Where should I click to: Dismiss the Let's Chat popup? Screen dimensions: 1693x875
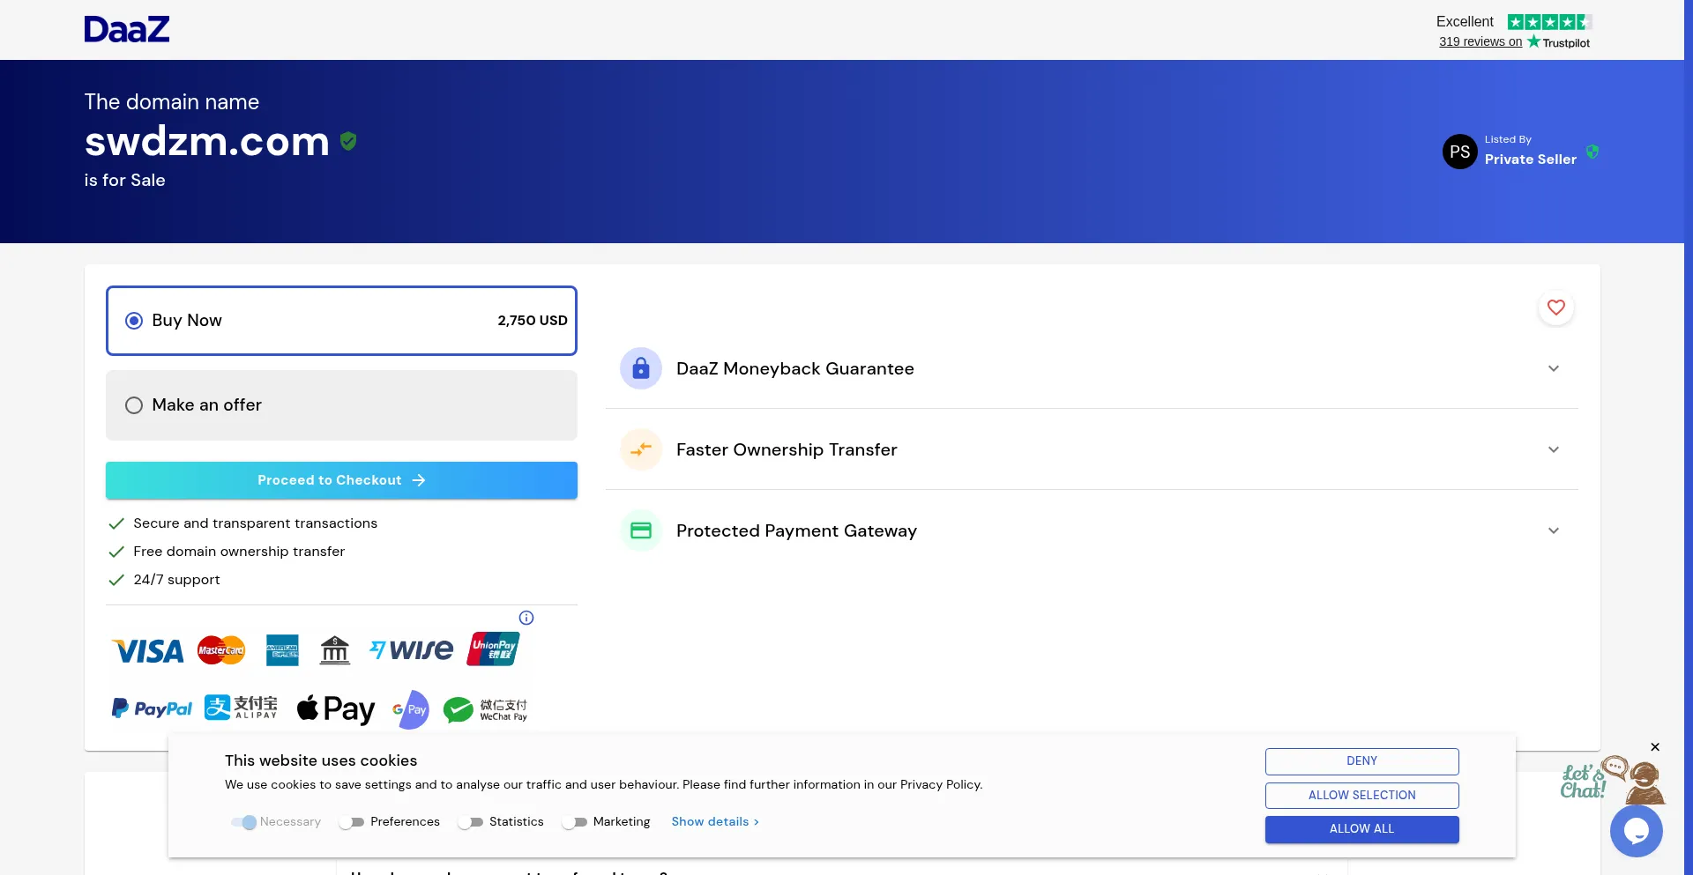pos(1655,747)
